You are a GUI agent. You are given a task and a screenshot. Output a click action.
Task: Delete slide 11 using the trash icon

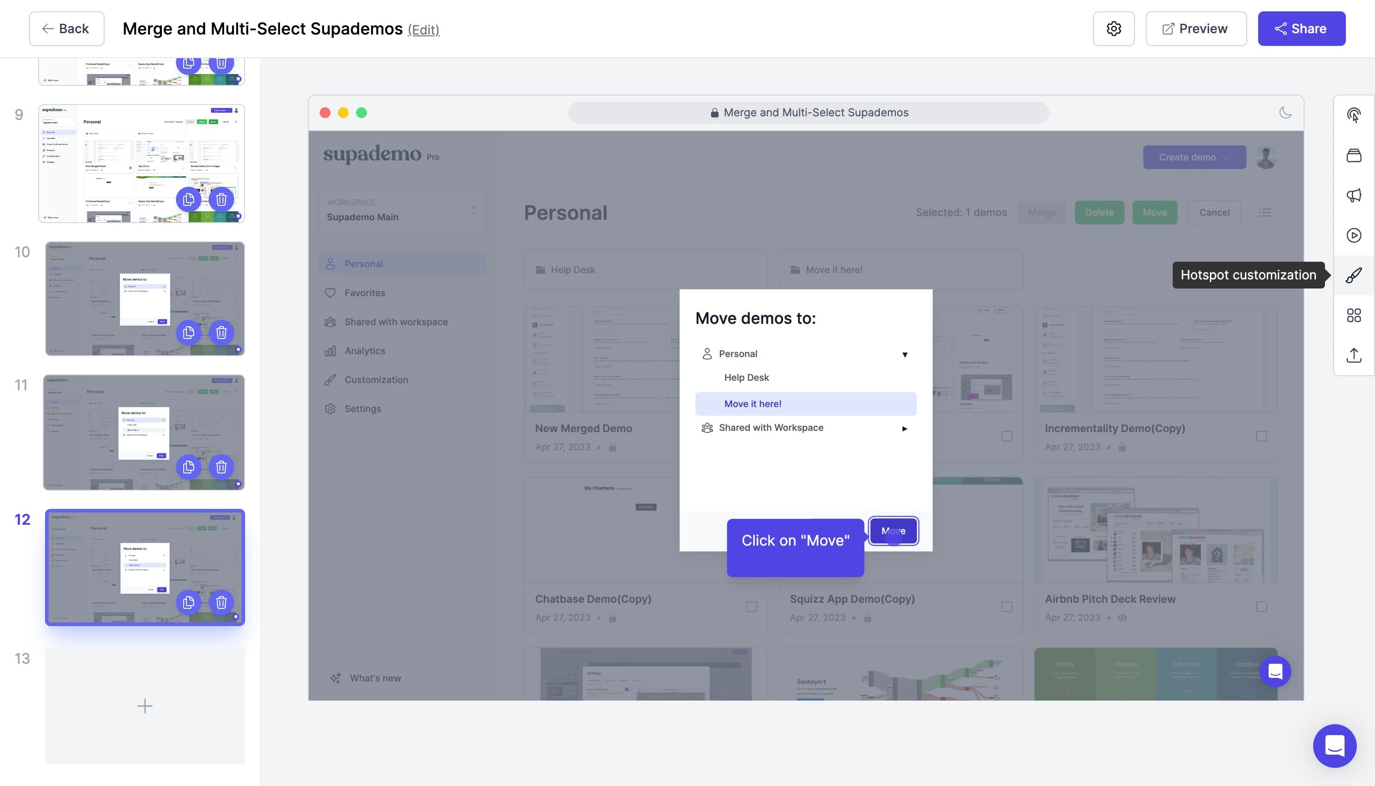221,467
